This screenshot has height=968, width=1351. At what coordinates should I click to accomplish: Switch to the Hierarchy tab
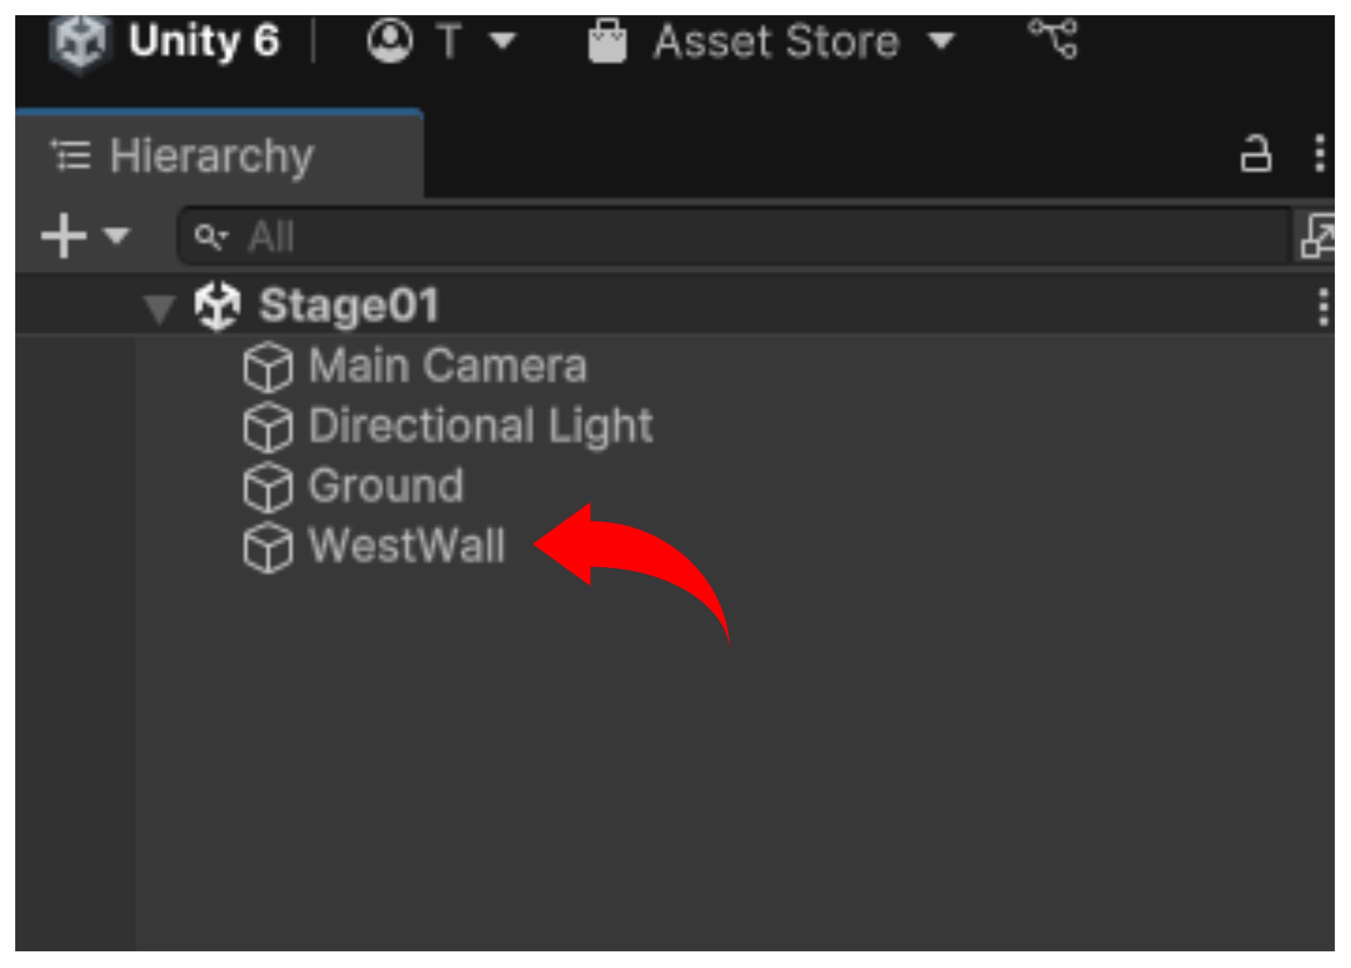pos(212,156)
